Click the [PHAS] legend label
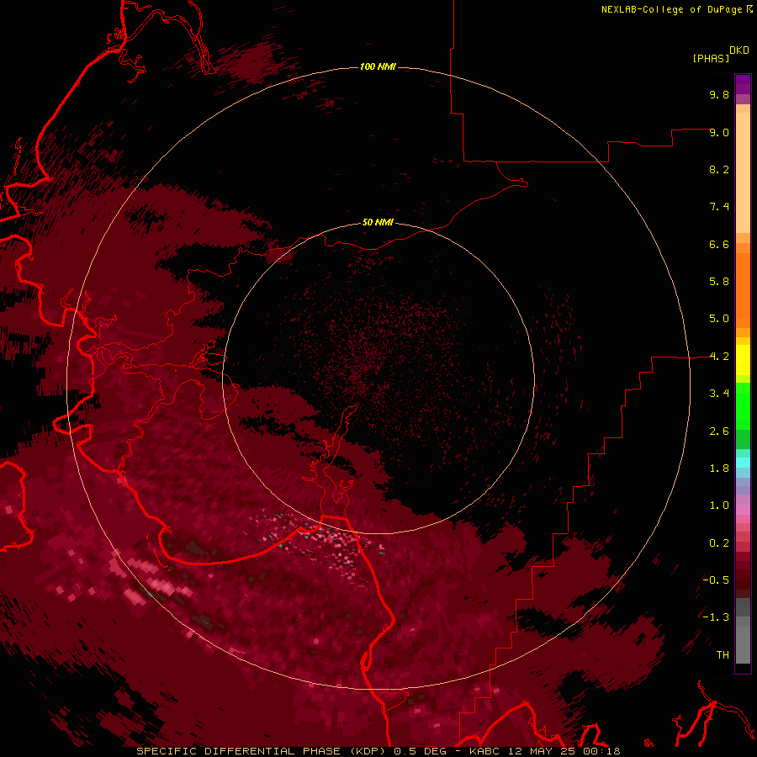The width and height of the screenshot is (757, 757). (711, 58)
